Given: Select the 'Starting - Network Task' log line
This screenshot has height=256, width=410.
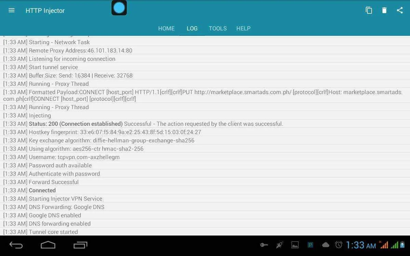Looking at the screenshot, I should tap(205, 42).
